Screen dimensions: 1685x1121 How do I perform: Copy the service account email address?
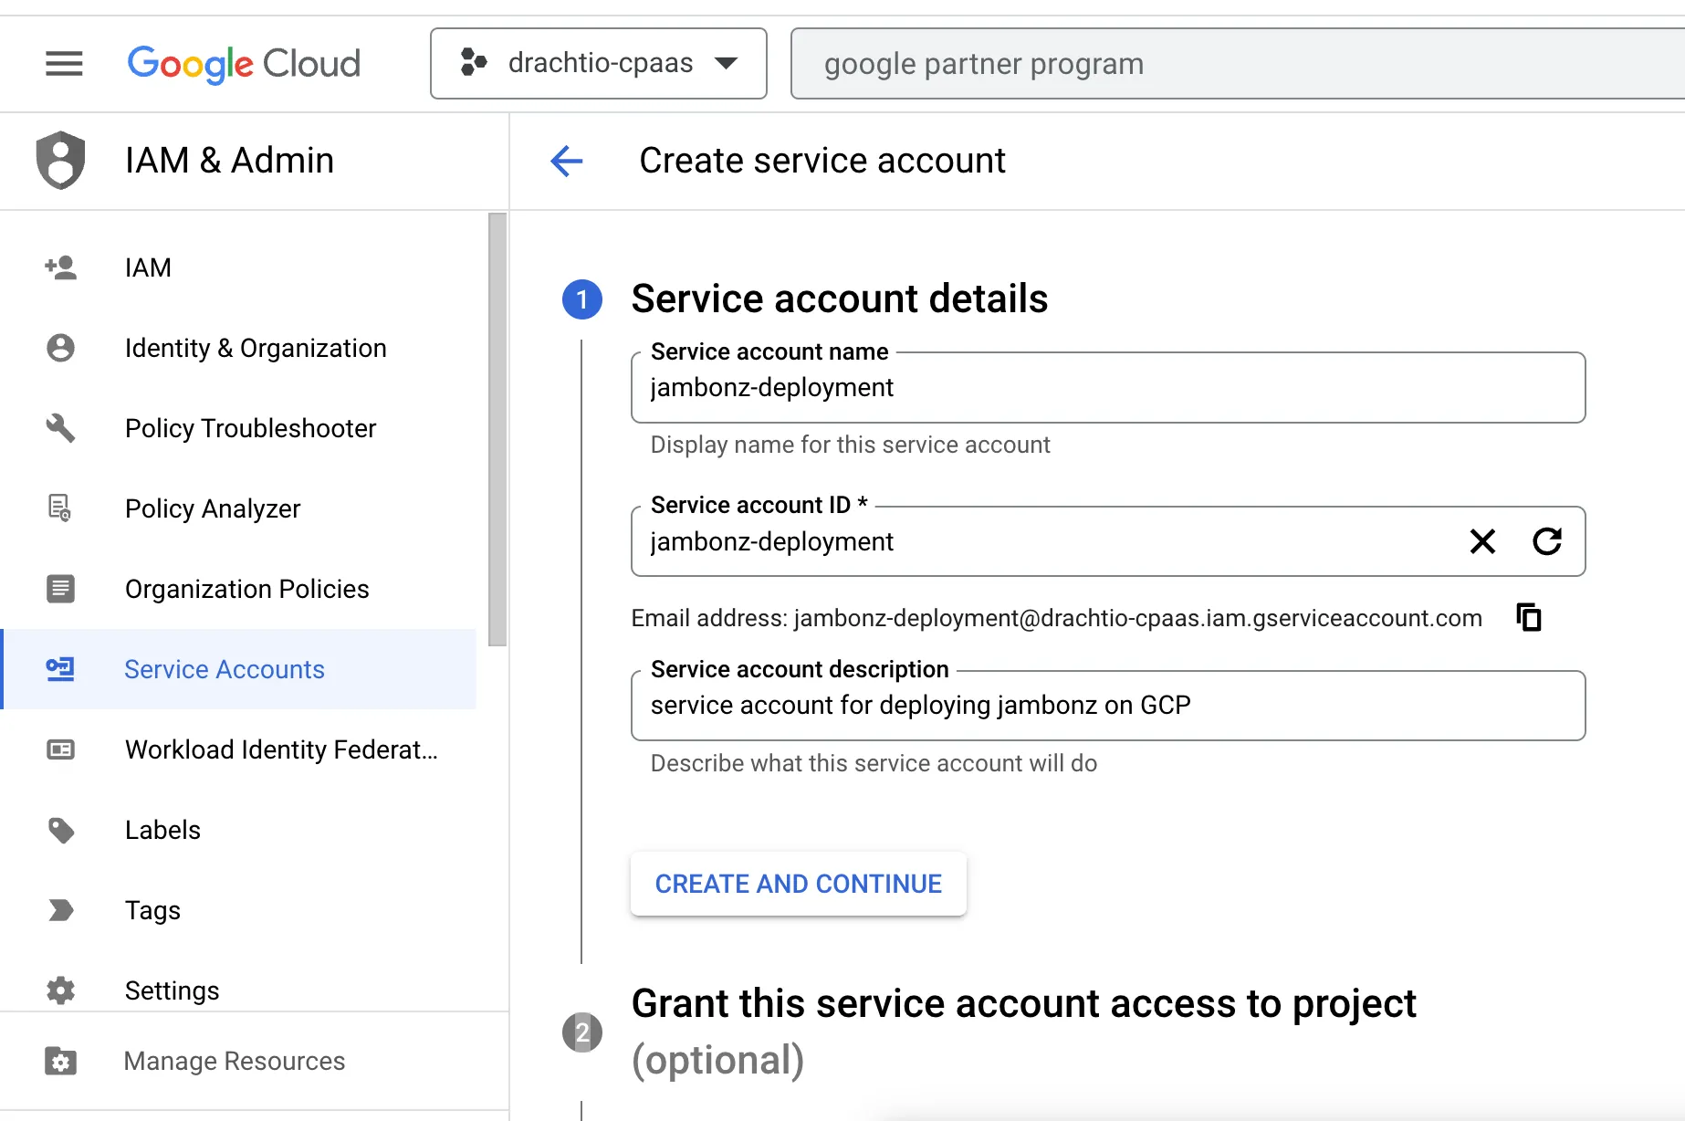point(1529,618)
